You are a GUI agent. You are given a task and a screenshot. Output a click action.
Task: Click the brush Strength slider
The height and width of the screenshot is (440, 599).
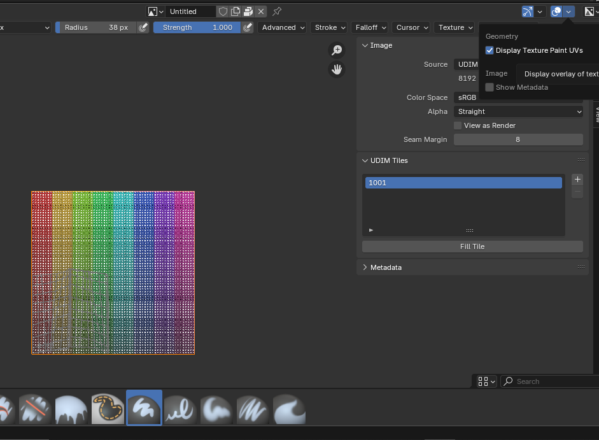pyautogui.click(x=197, y=27)
